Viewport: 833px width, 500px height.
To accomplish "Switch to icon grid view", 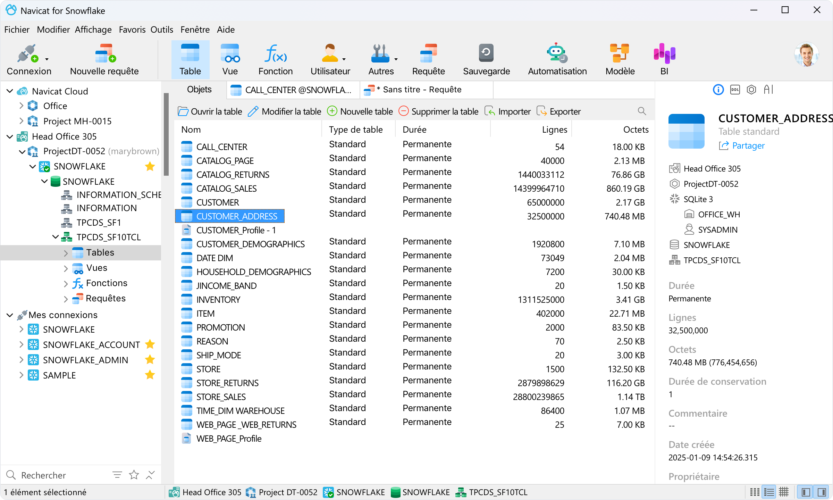I will pos(755,492).
